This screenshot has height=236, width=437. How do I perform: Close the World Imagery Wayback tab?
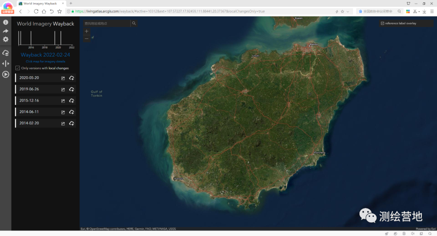[63, 3]
